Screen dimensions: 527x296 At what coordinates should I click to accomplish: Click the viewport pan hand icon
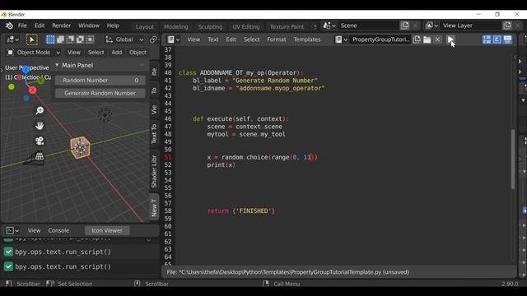[40, 126]
